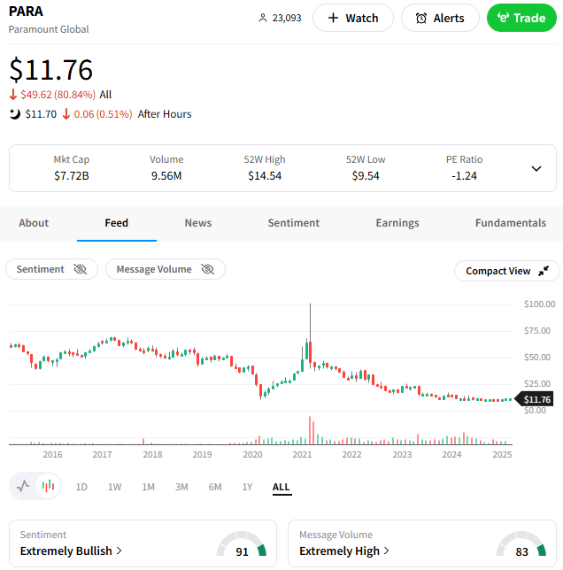Select the 6M time range

[215, 487]
